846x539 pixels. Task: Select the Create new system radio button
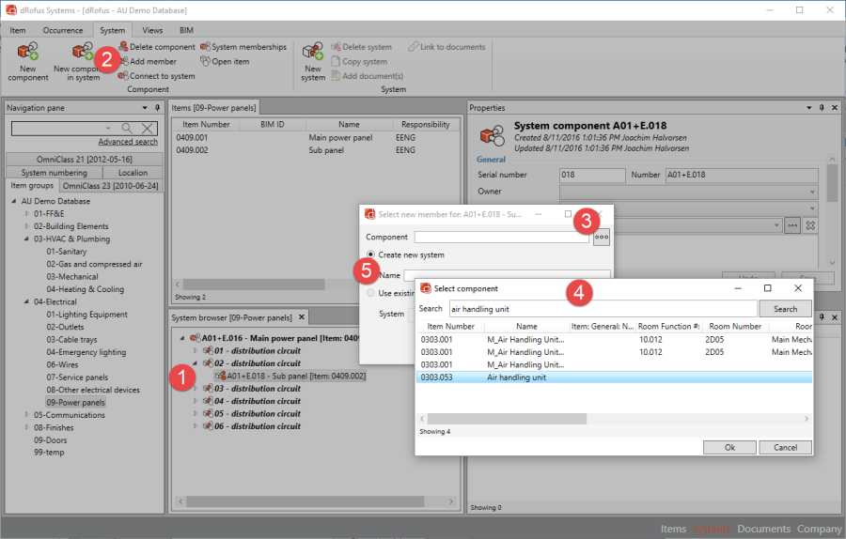point(371,254)
